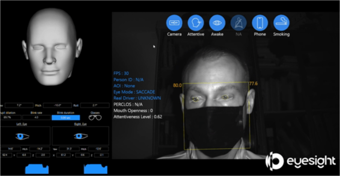
Task: Select the head Pitch value field
Action: tap(57, 105)
